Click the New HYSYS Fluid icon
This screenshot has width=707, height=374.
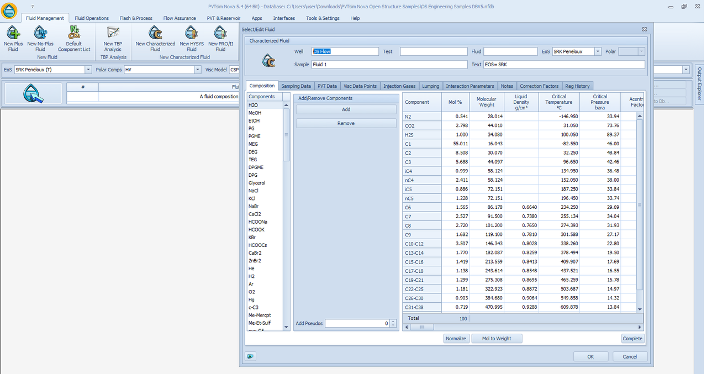pyautogui.click(x=191, y=33)
